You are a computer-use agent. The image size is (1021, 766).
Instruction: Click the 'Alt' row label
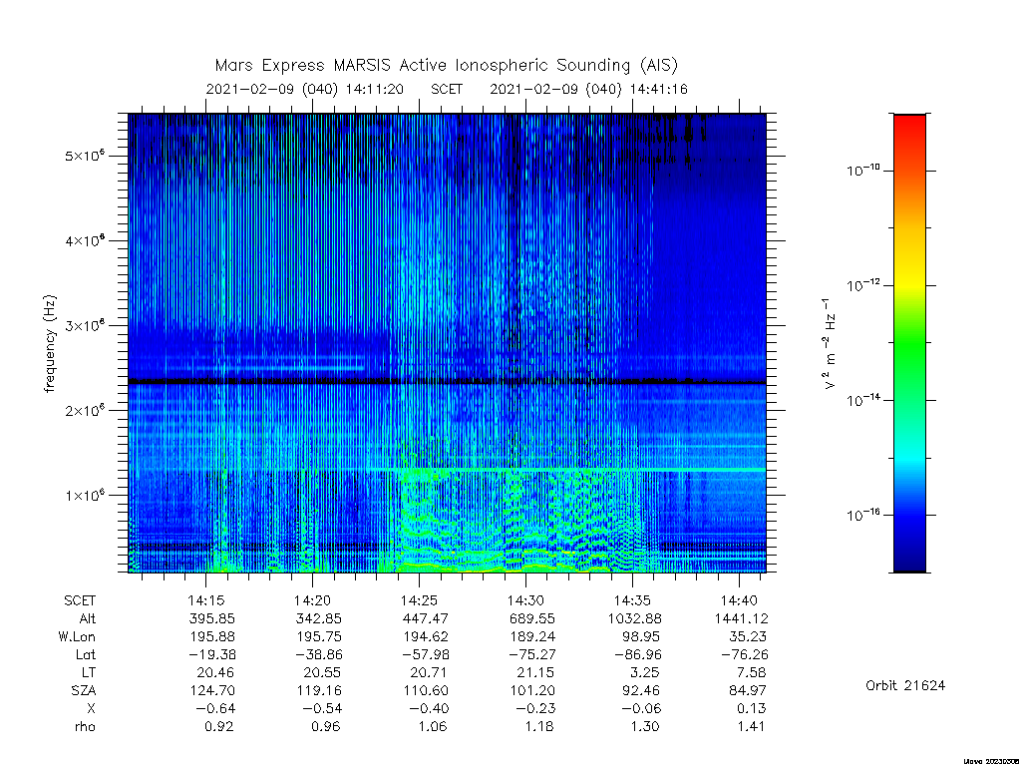click(x=88, y=618)
